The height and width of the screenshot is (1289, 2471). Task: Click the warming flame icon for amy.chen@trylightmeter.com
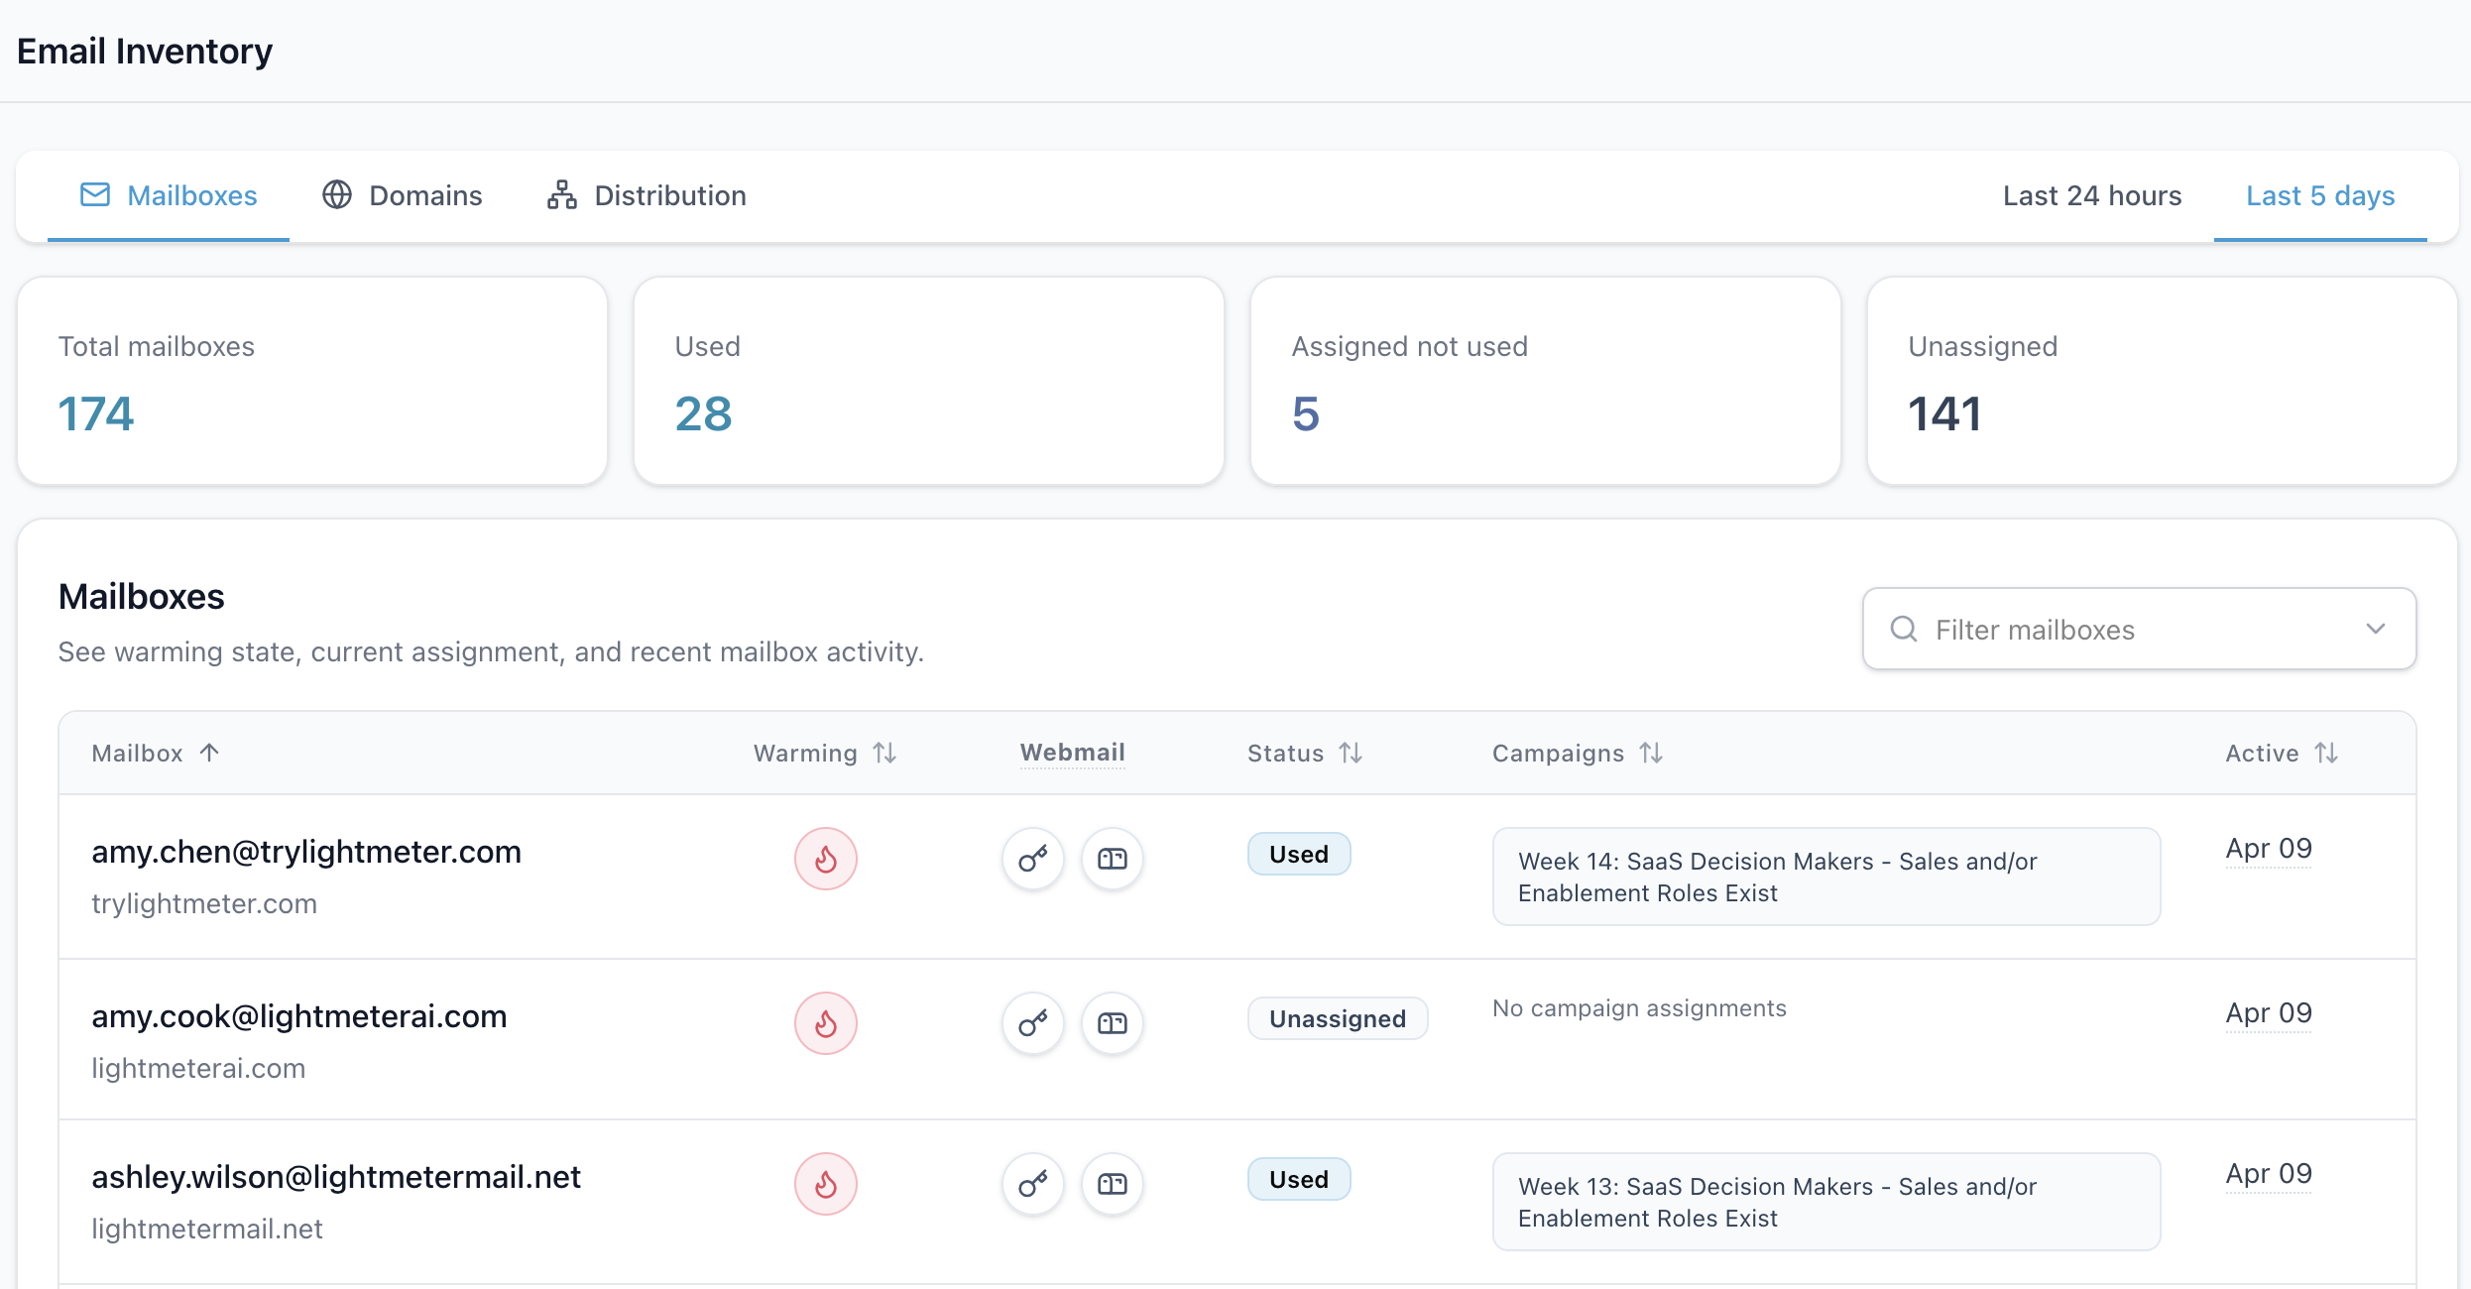[825, 859]
